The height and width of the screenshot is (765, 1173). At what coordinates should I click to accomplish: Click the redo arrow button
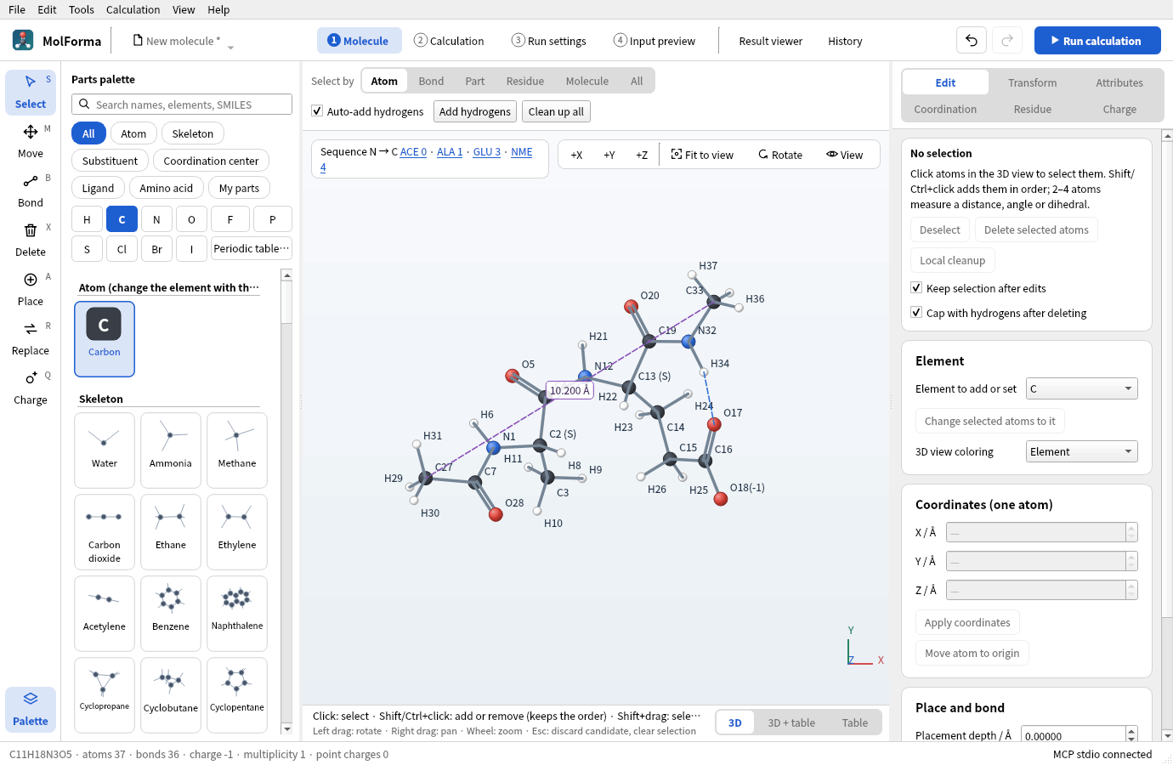point(1007,40)
